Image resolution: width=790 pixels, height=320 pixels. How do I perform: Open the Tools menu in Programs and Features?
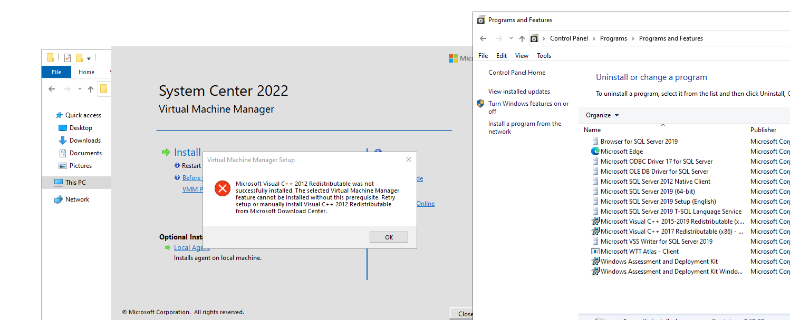tap(544, 55)
